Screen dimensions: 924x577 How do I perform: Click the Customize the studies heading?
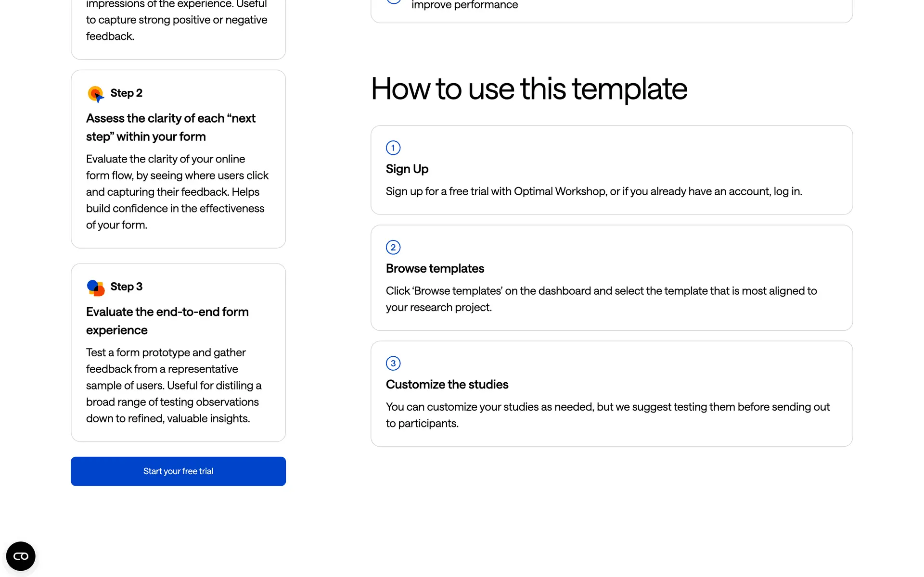point(447,385)
